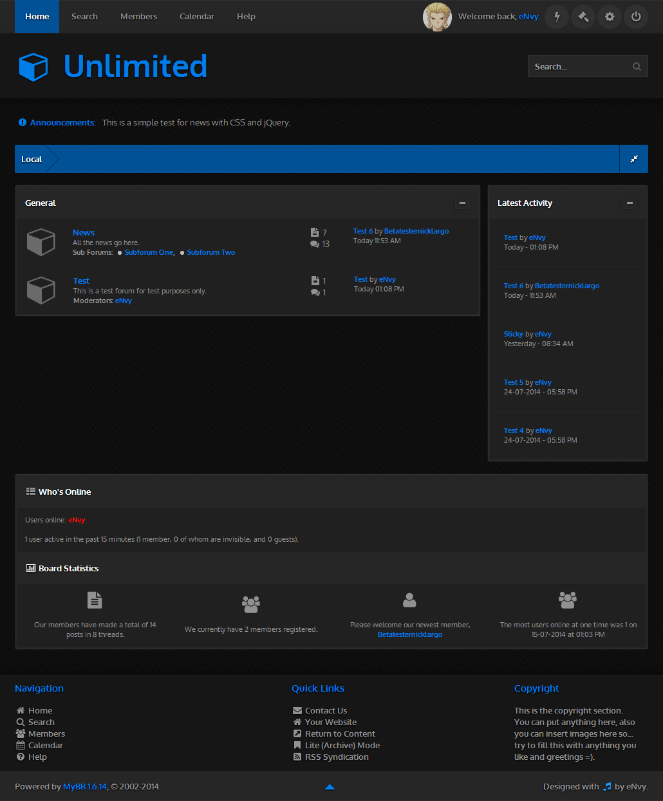Open the Calendar menu item
Viewport: 663px width, 801px height.
pyautogui.click(x=197, y=17)
